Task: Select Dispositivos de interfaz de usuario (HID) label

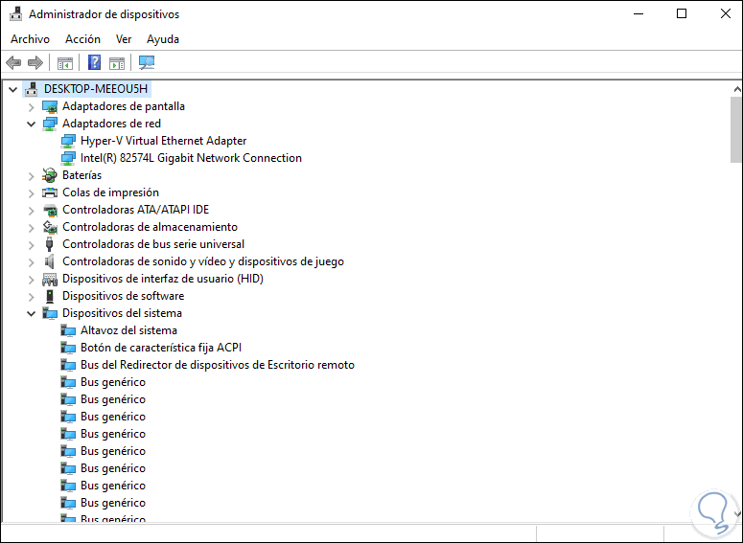Action: (x=163, y=279)
